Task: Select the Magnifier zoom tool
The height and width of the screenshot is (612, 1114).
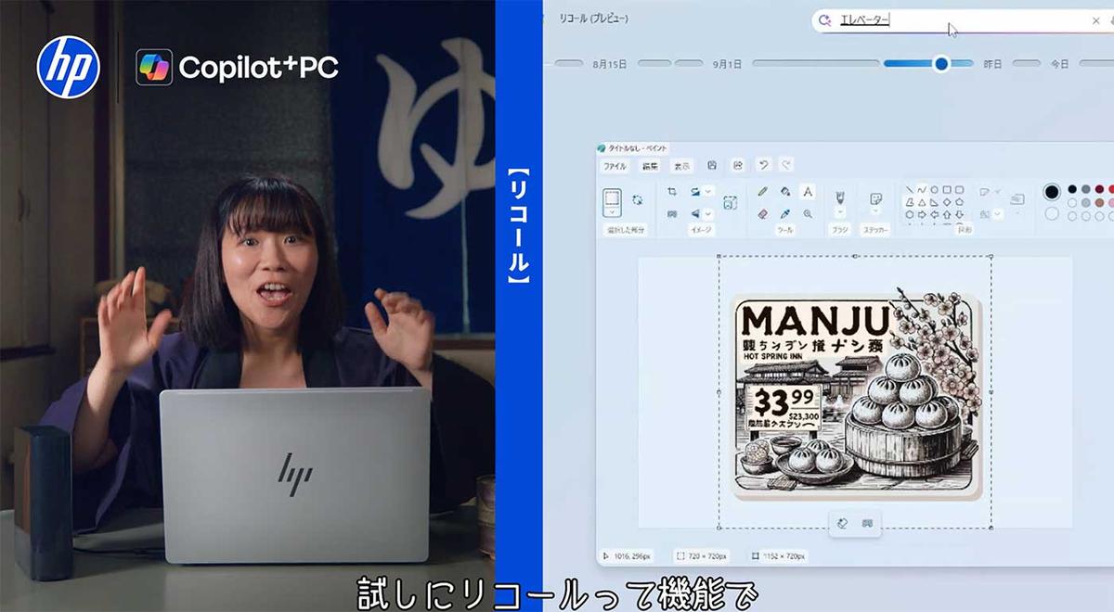Action: (x=807, y=214)
